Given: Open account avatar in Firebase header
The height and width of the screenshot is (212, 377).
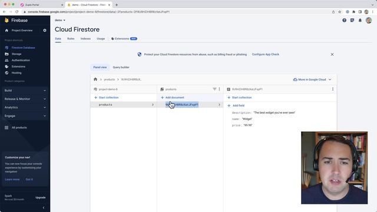Looking at the screenshot, I should point(369,21).
